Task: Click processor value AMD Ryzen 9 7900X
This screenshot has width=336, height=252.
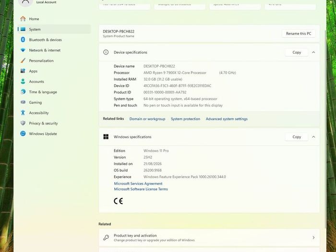Action: (x=175, y=72)
